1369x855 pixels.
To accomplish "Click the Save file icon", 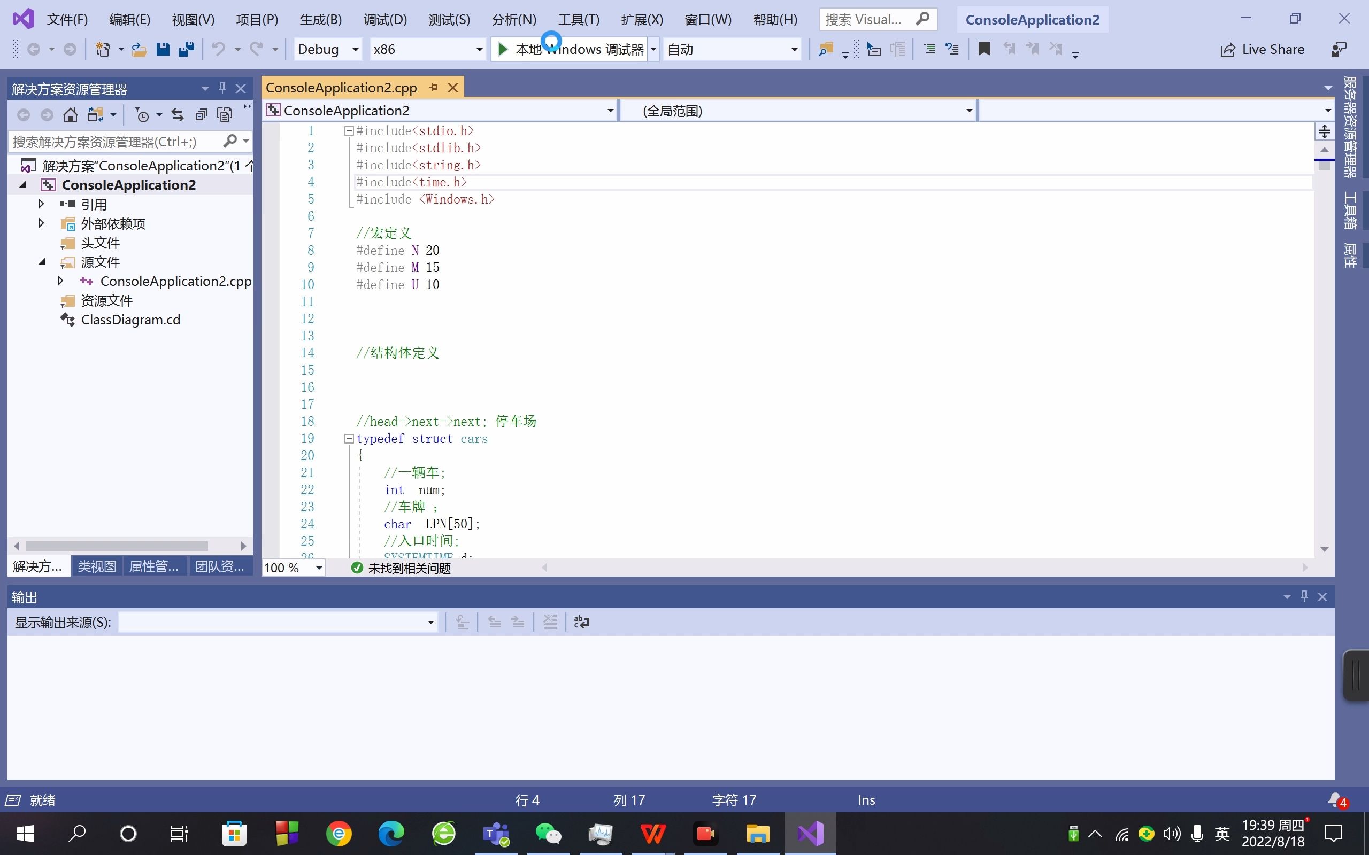I will (163, 49).
